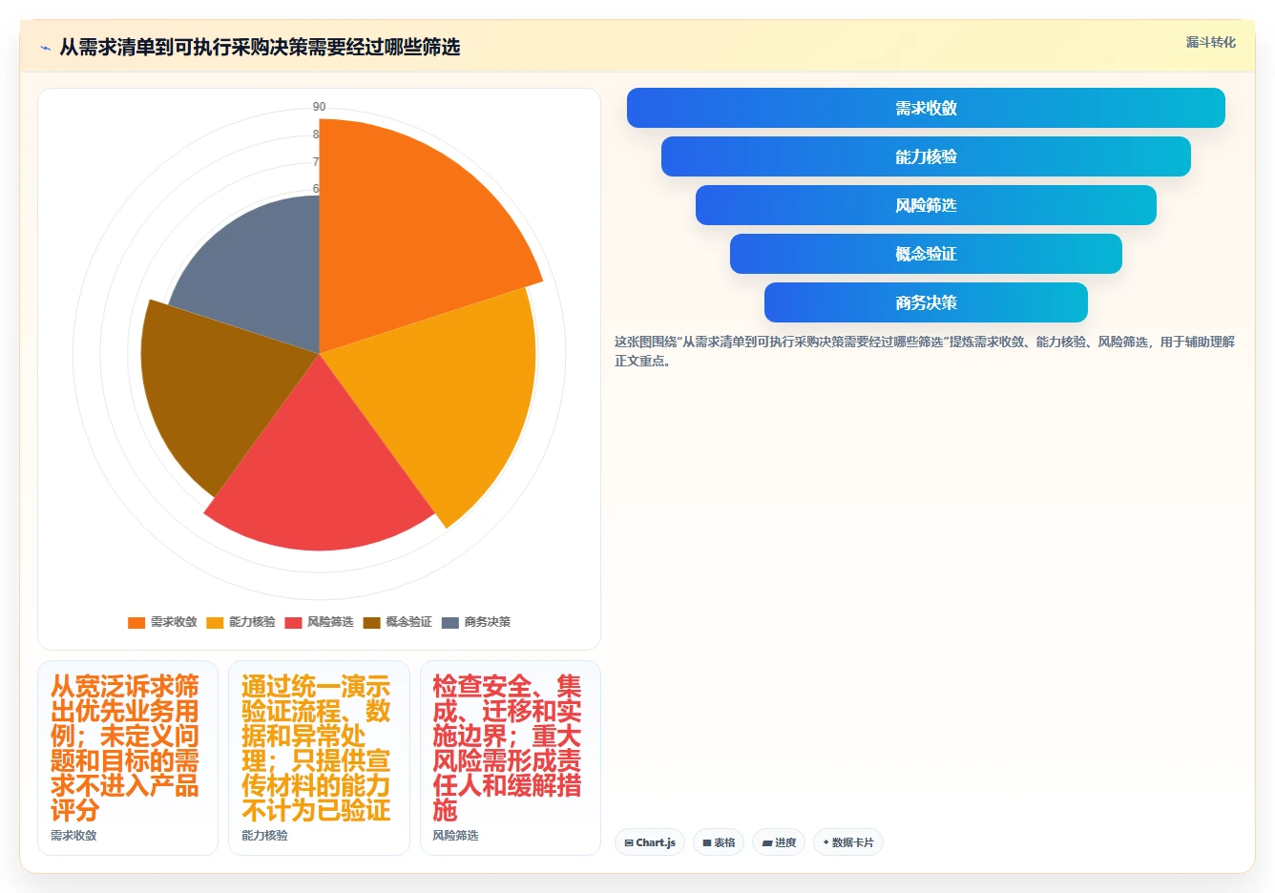This screenshot has height=893, width=1275.
Task: Toggle 能力核验 legend yellow swatch
Action: [215, 622]
